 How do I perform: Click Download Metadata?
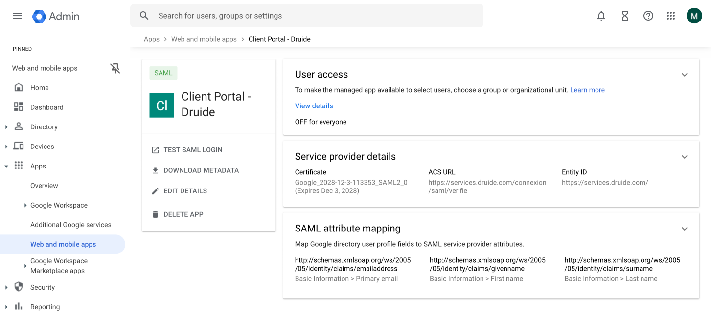click(201, 170)
